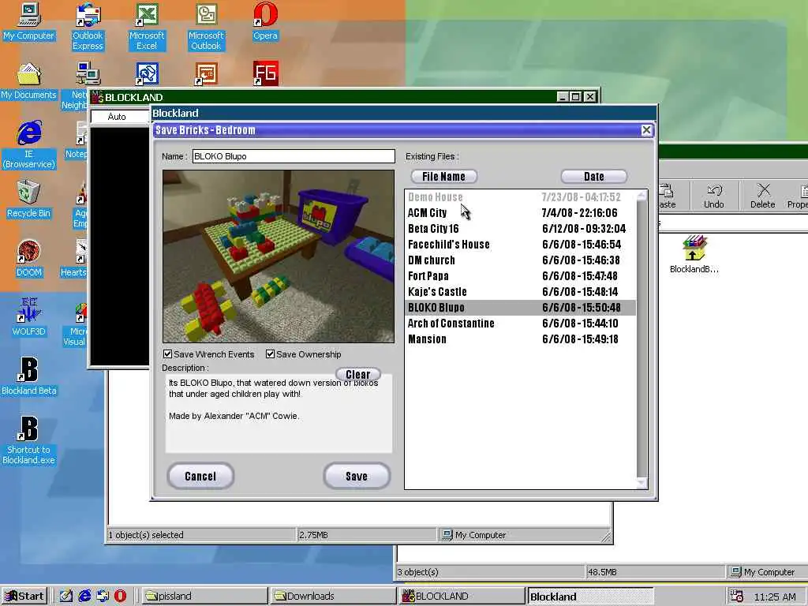Sort existing files by File Name

pos(443,176)
